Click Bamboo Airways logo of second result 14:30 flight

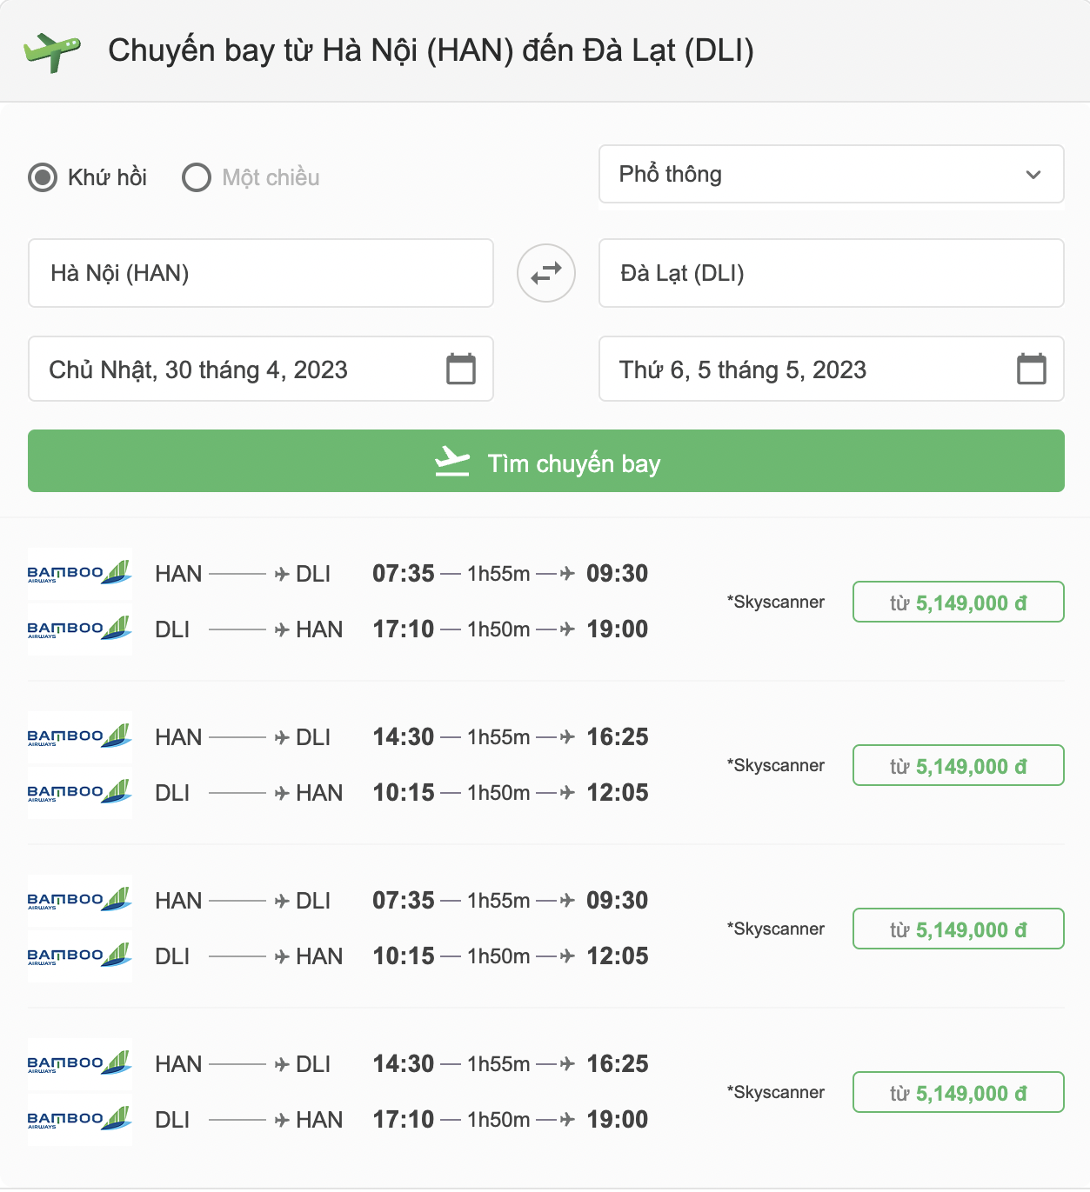tap(80, 737)
